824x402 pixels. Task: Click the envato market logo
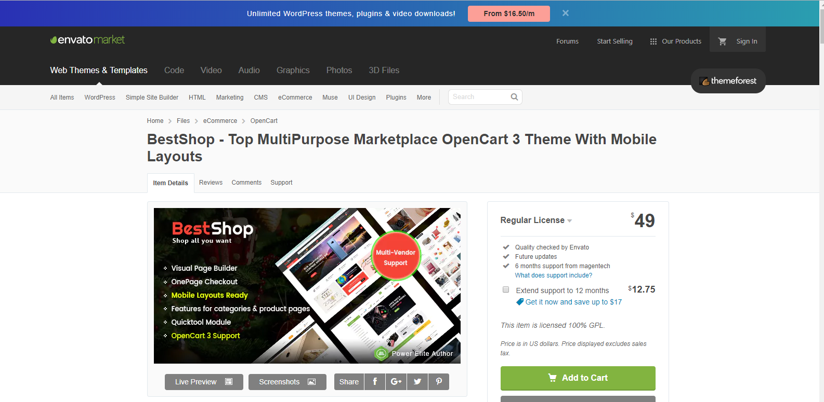tap(87, 40)
